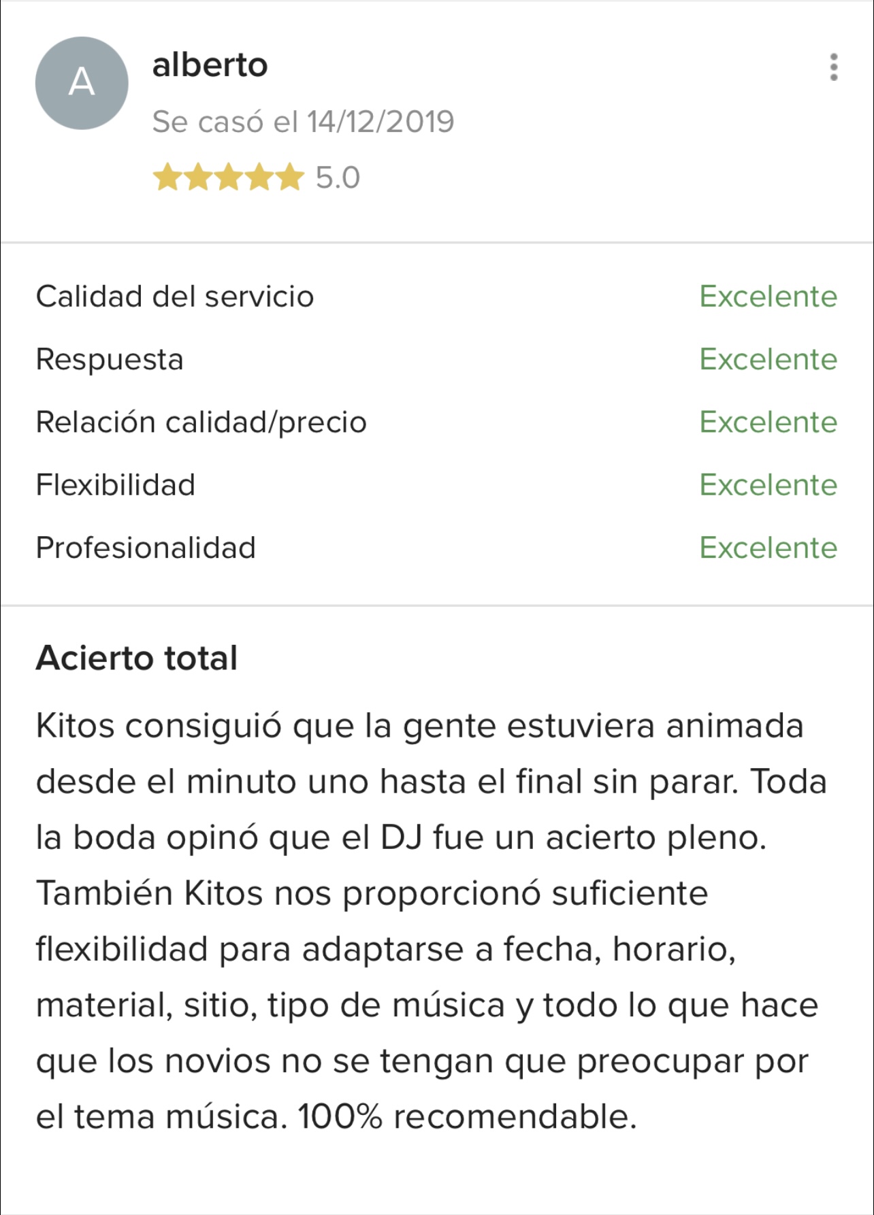Viewport: 874px width, 1215px height.
Task: Tap Excelente next to Flexibilidad
Action: point(768,485)
